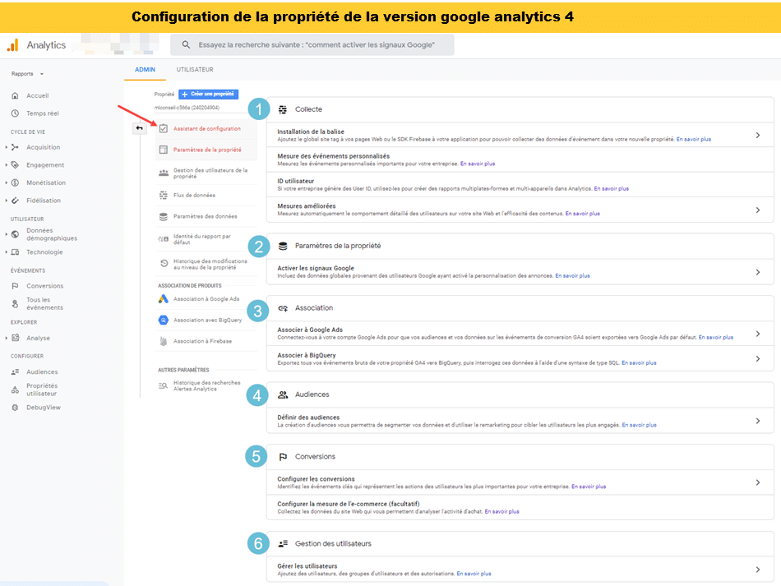Expand Associer à BigQuery chevron

758,359
